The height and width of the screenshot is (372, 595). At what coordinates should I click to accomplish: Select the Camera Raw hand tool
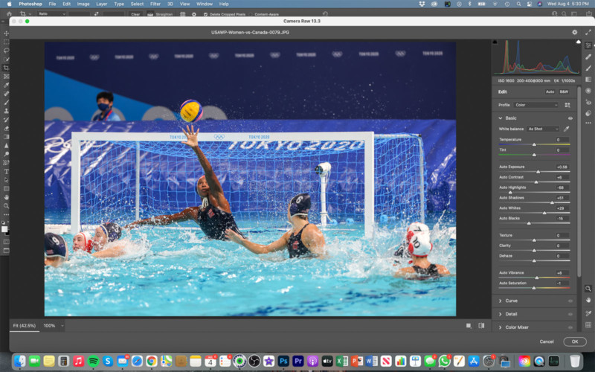coord(588,300)
